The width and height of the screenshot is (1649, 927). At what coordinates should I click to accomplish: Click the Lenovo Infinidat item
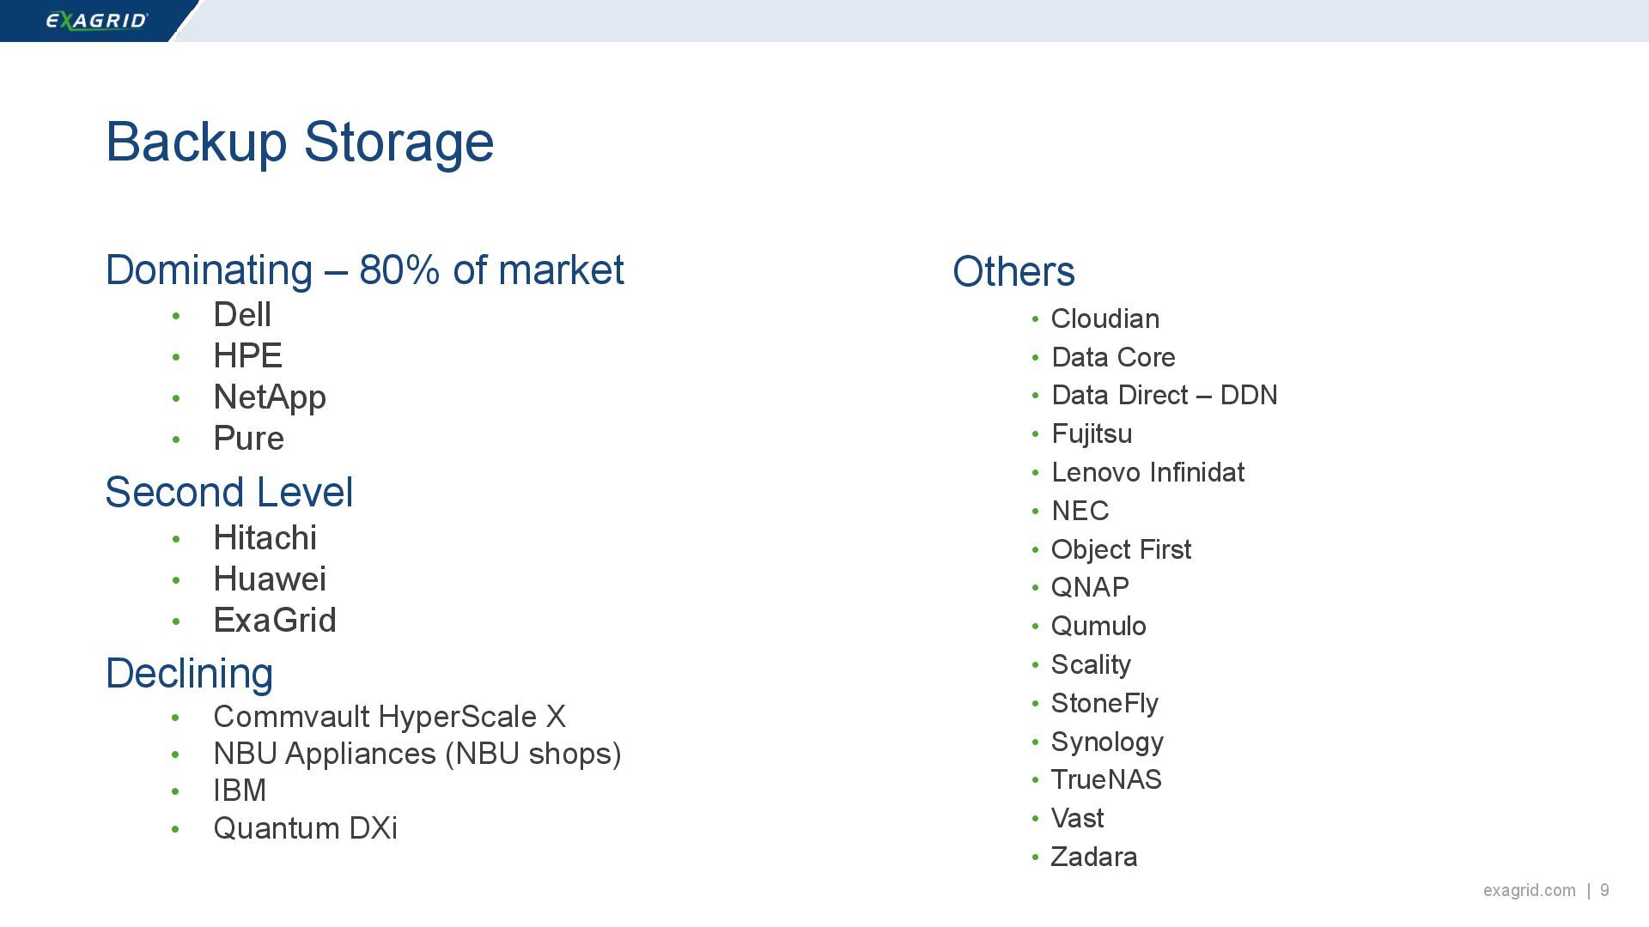coord(1148,473)
